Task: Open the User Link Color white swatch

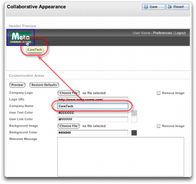Action: click(x=134, y=120)
